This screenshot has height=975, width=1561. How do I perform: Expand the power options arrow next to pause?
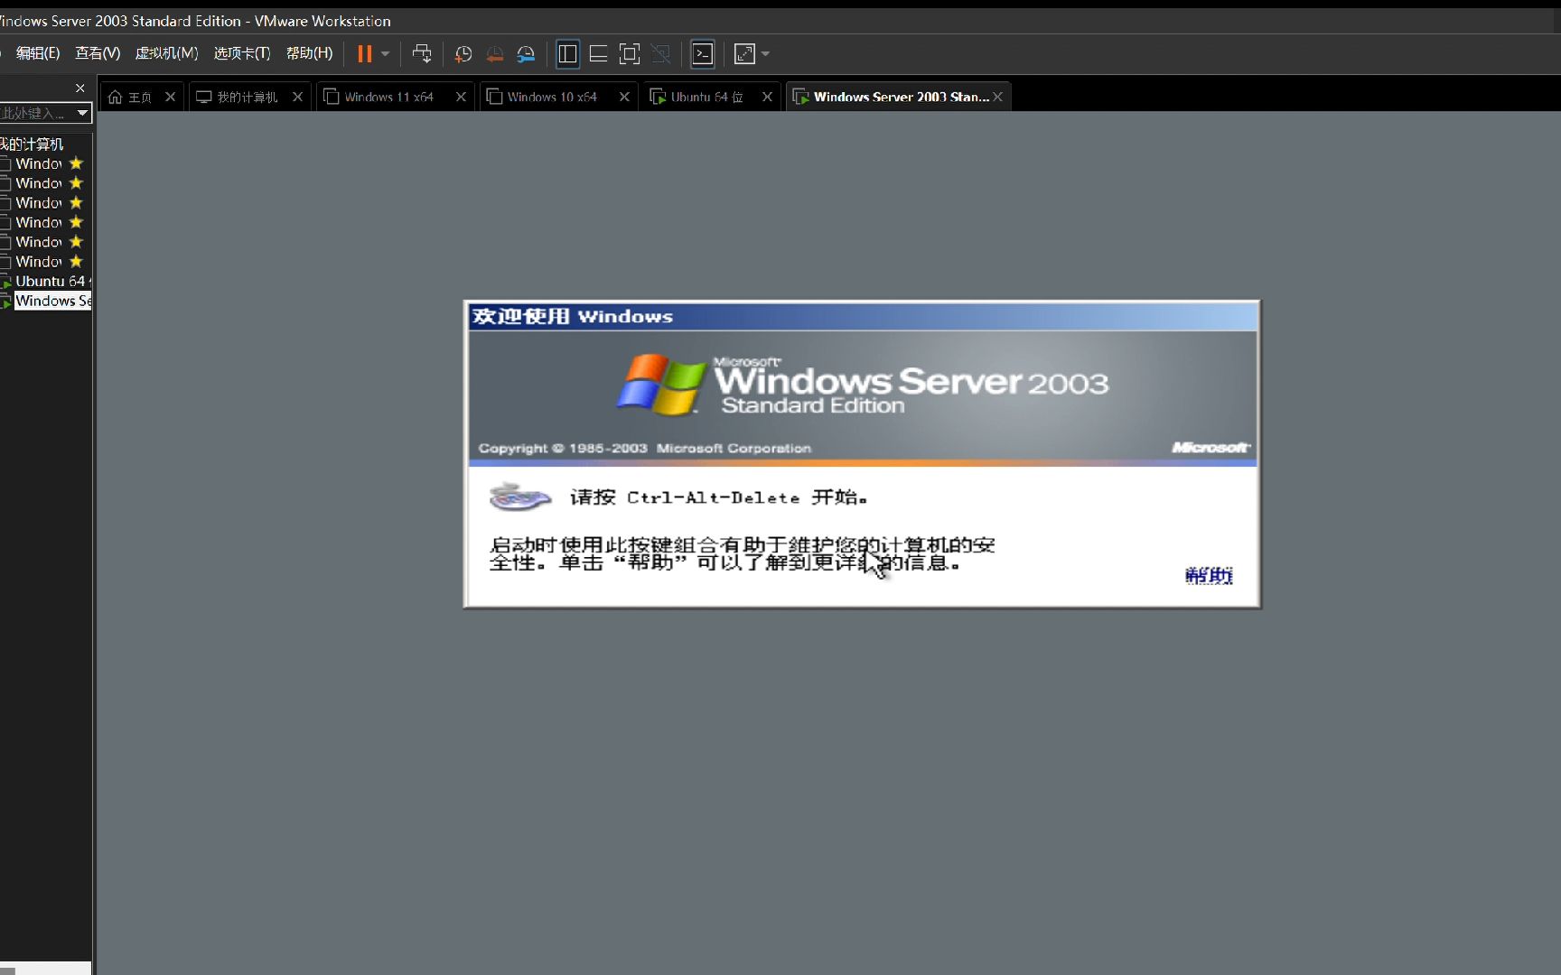(x=386, y=54)
